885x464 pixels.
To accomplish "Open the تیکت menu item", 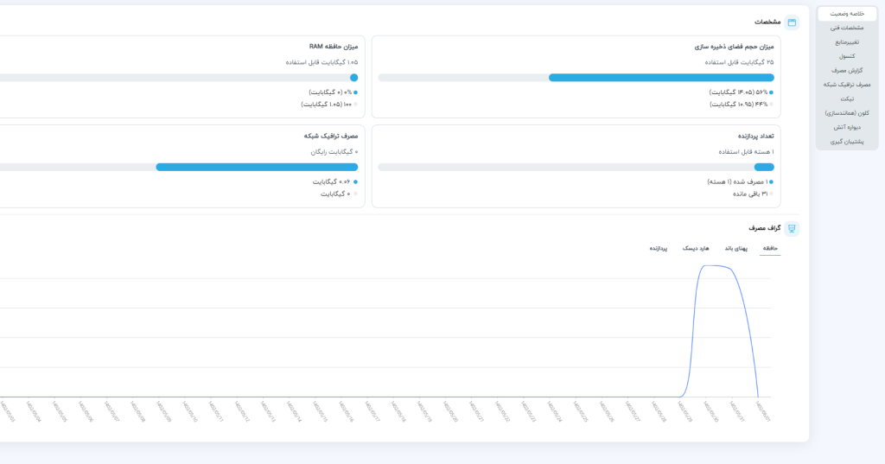I will [847, 99].
